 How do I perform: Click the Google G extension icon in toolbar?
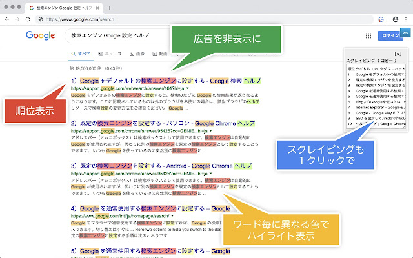coord(381,19)
